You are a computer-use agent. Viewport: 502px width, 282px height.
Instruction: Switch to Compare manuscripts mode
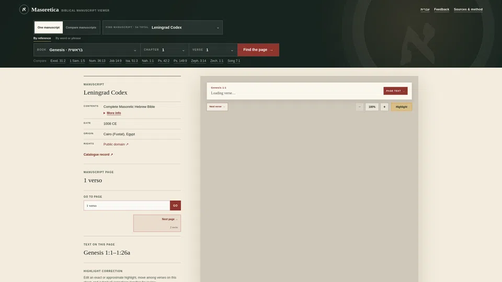pyautogui.click(x=81, y=28)
